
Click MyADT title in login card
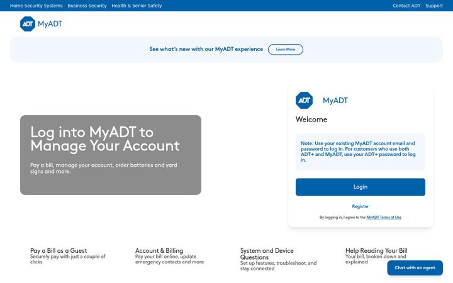(335, 101)
